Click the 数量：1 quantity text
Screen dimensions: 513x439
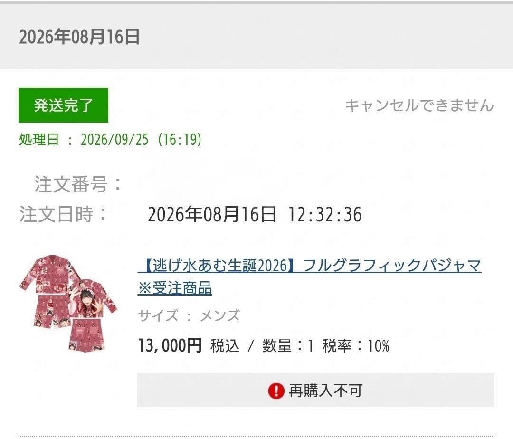click(288, 346)
